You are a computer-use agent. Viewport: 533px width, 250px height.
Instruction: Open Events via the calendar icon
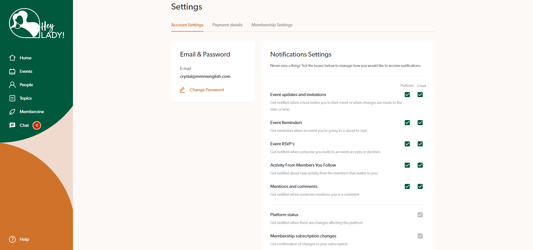click(12, 71)
